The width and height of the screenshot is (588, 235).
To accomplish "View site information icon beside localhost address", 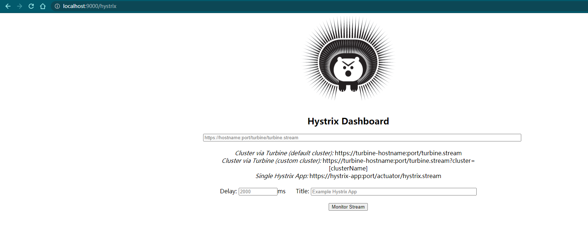I will pos(57,6).
